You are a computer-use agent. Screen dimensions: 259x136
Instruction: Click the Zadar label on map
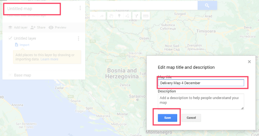[59, 88]
